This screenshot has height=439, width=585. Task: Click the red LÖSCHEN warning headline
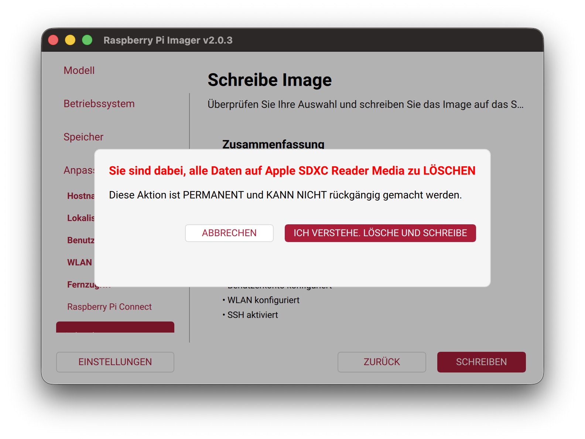click(x=292, y=171)
